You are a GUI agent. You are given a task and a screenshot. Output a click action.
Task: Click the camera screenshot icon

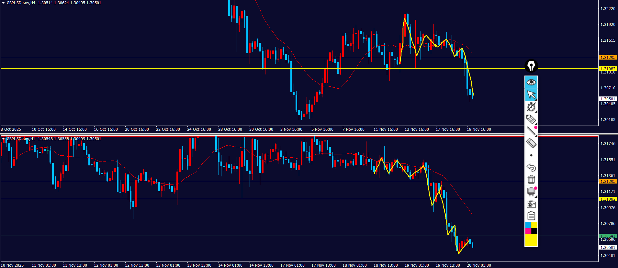click(x=531, y=204)
